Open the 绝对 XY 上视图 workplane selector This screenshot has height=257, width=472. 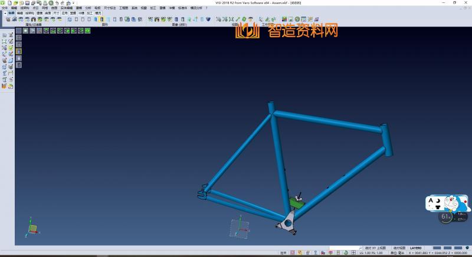click(x=372, y=248)
